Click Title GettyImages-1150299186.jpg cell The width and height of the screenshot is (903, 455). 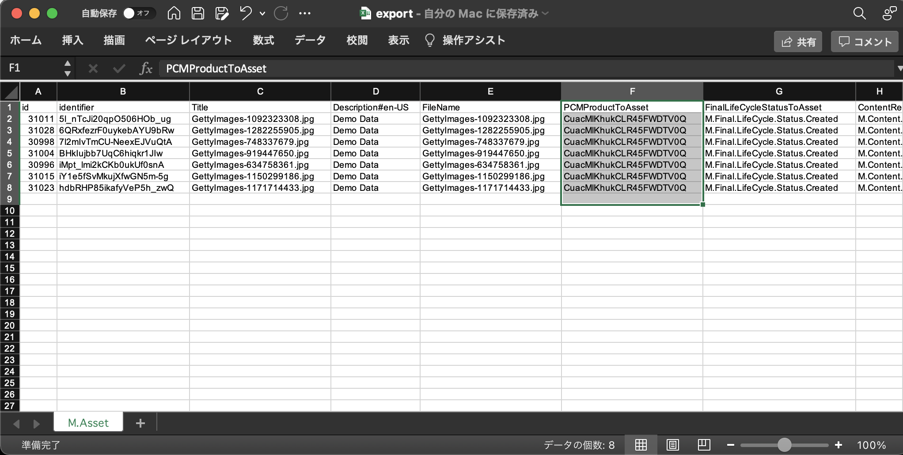click(260, 176)
